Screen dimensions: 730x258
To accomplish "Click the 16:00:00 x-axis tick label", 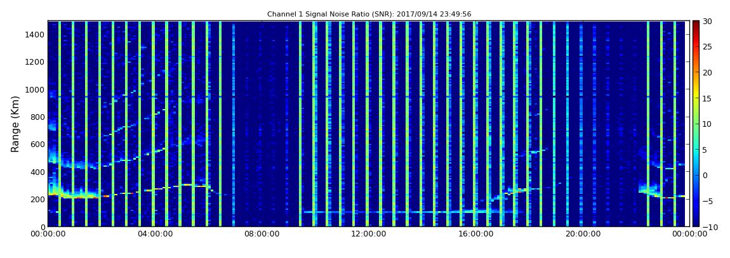I will (475, 234).
